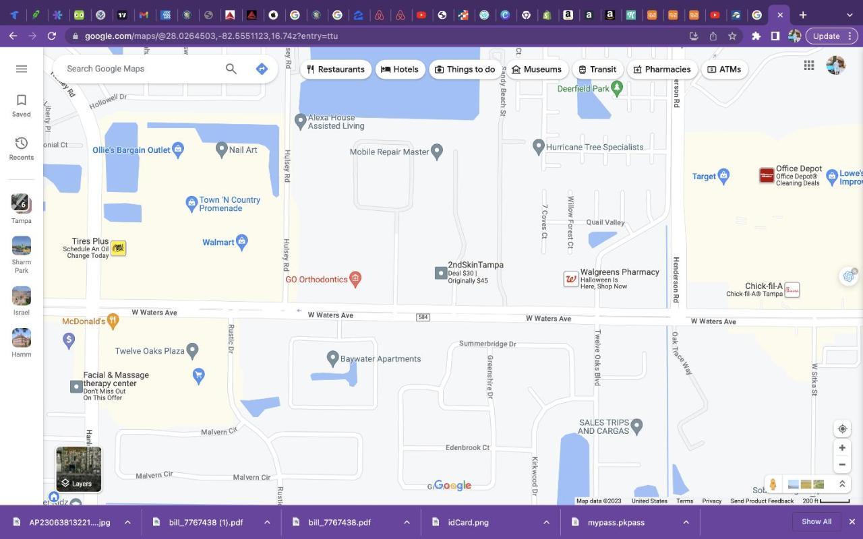Select the GO Orthodontics pin
Screen dimensions: 863x539
[356, 279]
